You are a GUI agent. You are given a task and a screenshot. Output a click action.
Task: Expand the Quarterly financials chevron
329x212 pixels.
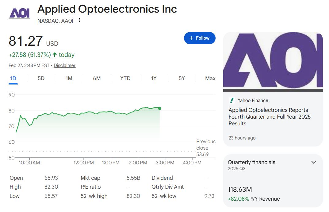(314, 162)
